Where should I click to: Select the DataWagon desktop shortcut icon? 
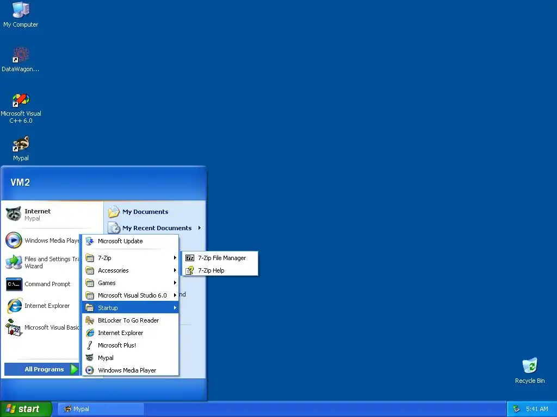point(21,59)
